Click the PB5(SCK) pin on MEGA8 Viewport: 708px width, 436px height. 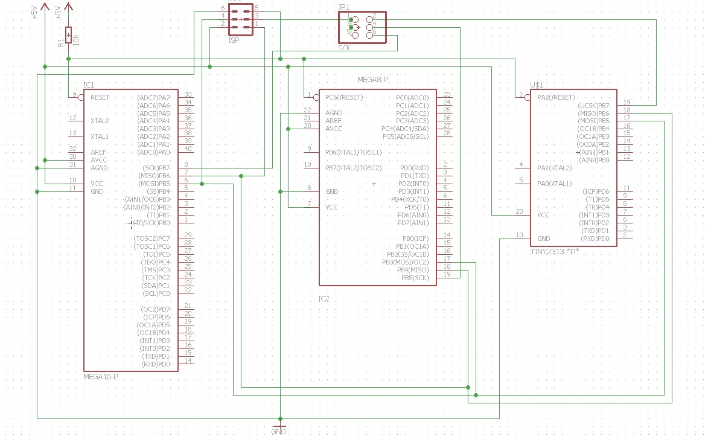coord(415,278)
